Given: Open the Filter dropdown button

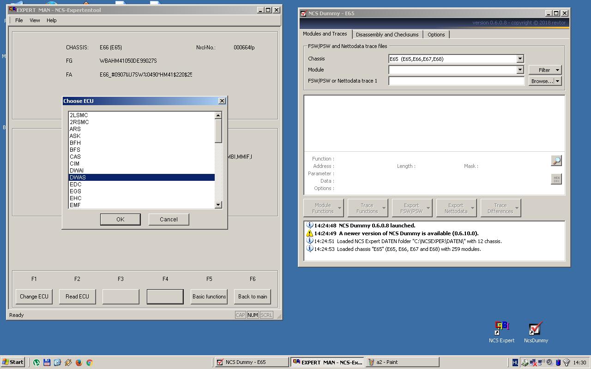Looking at the screenshot, I should [545, 70].
